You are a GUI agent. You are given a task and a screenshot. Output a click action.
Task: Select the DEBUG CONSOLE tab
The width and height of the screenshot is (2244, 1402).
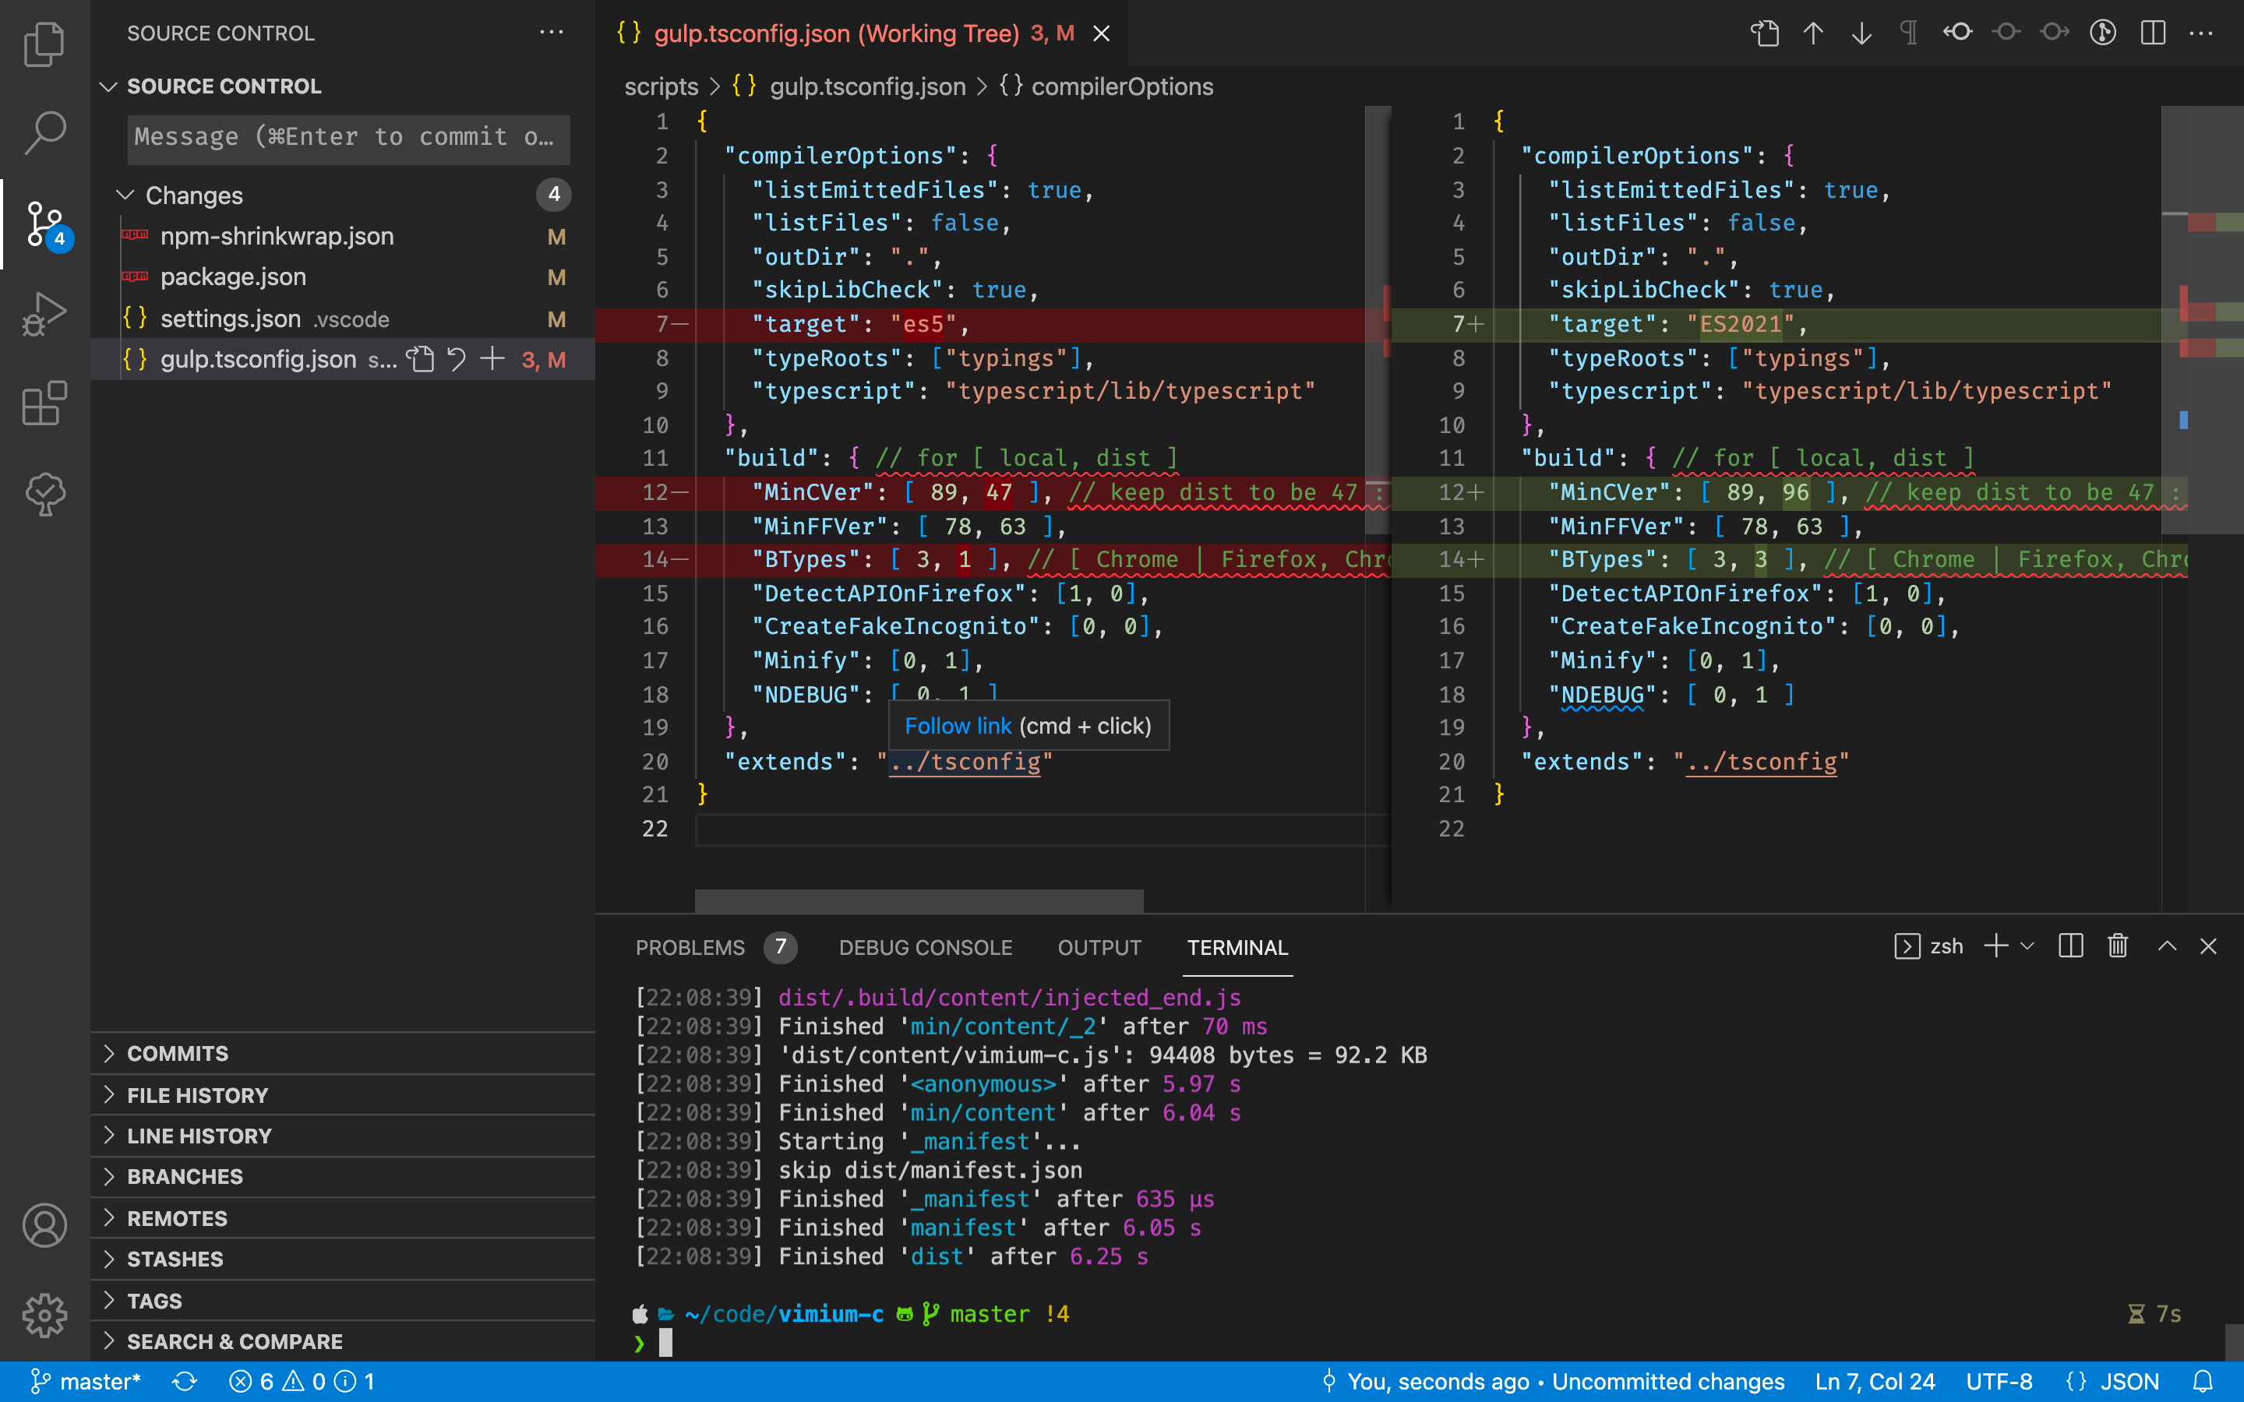[x=925, y=946]
